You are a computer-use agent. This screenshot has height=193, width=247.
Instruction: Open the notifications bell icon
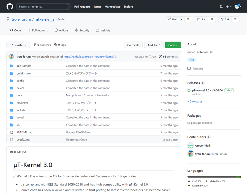click(221, 7)
